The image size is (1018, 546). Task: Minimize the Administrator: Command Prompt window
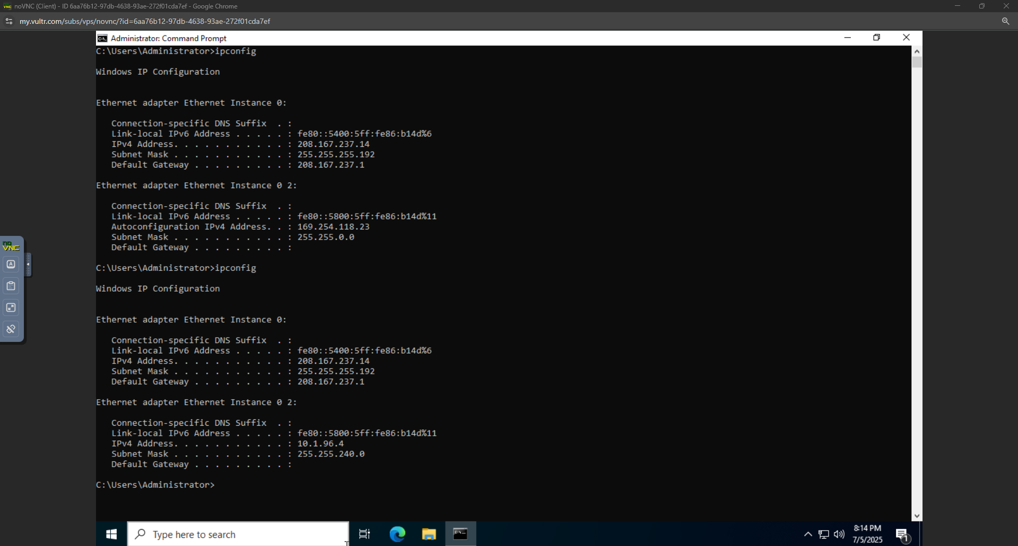coord(847,38)
